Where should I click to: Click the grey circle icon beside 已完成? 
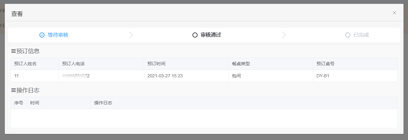(348, 35)
